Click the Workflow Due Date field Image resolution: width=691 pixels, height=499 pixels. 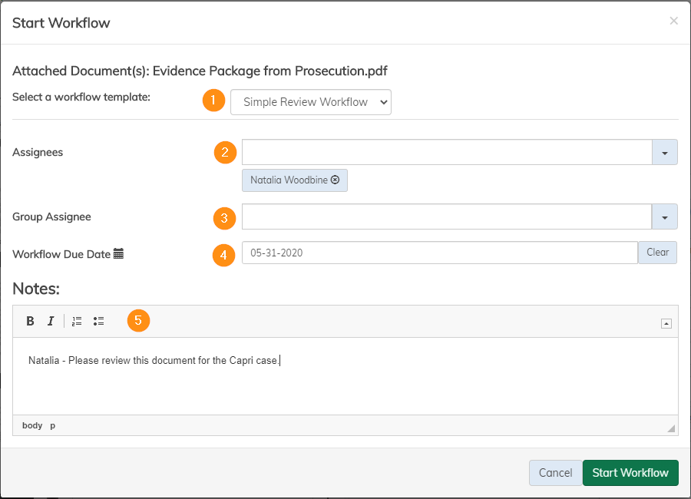tap(438, 253)
